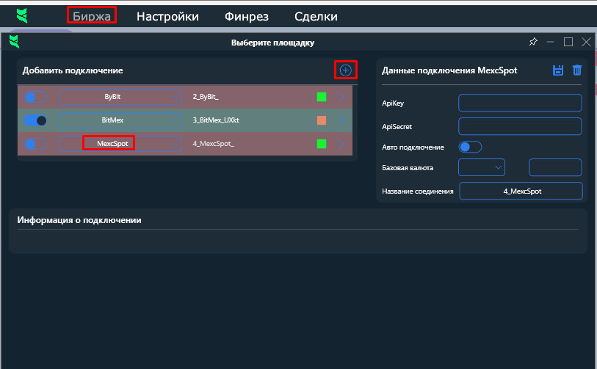Toggle the ByBit connection switch
Viewport: 597px width, 369px height.
click(x=35, y=97)
